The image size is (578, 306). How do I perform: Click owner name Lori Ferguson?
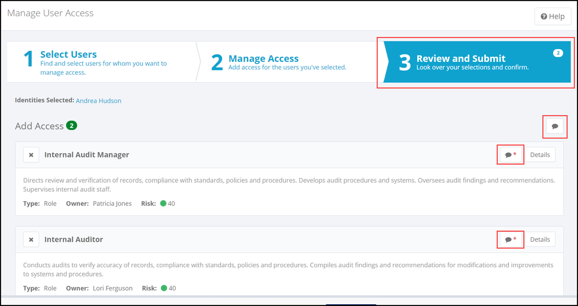112,288
